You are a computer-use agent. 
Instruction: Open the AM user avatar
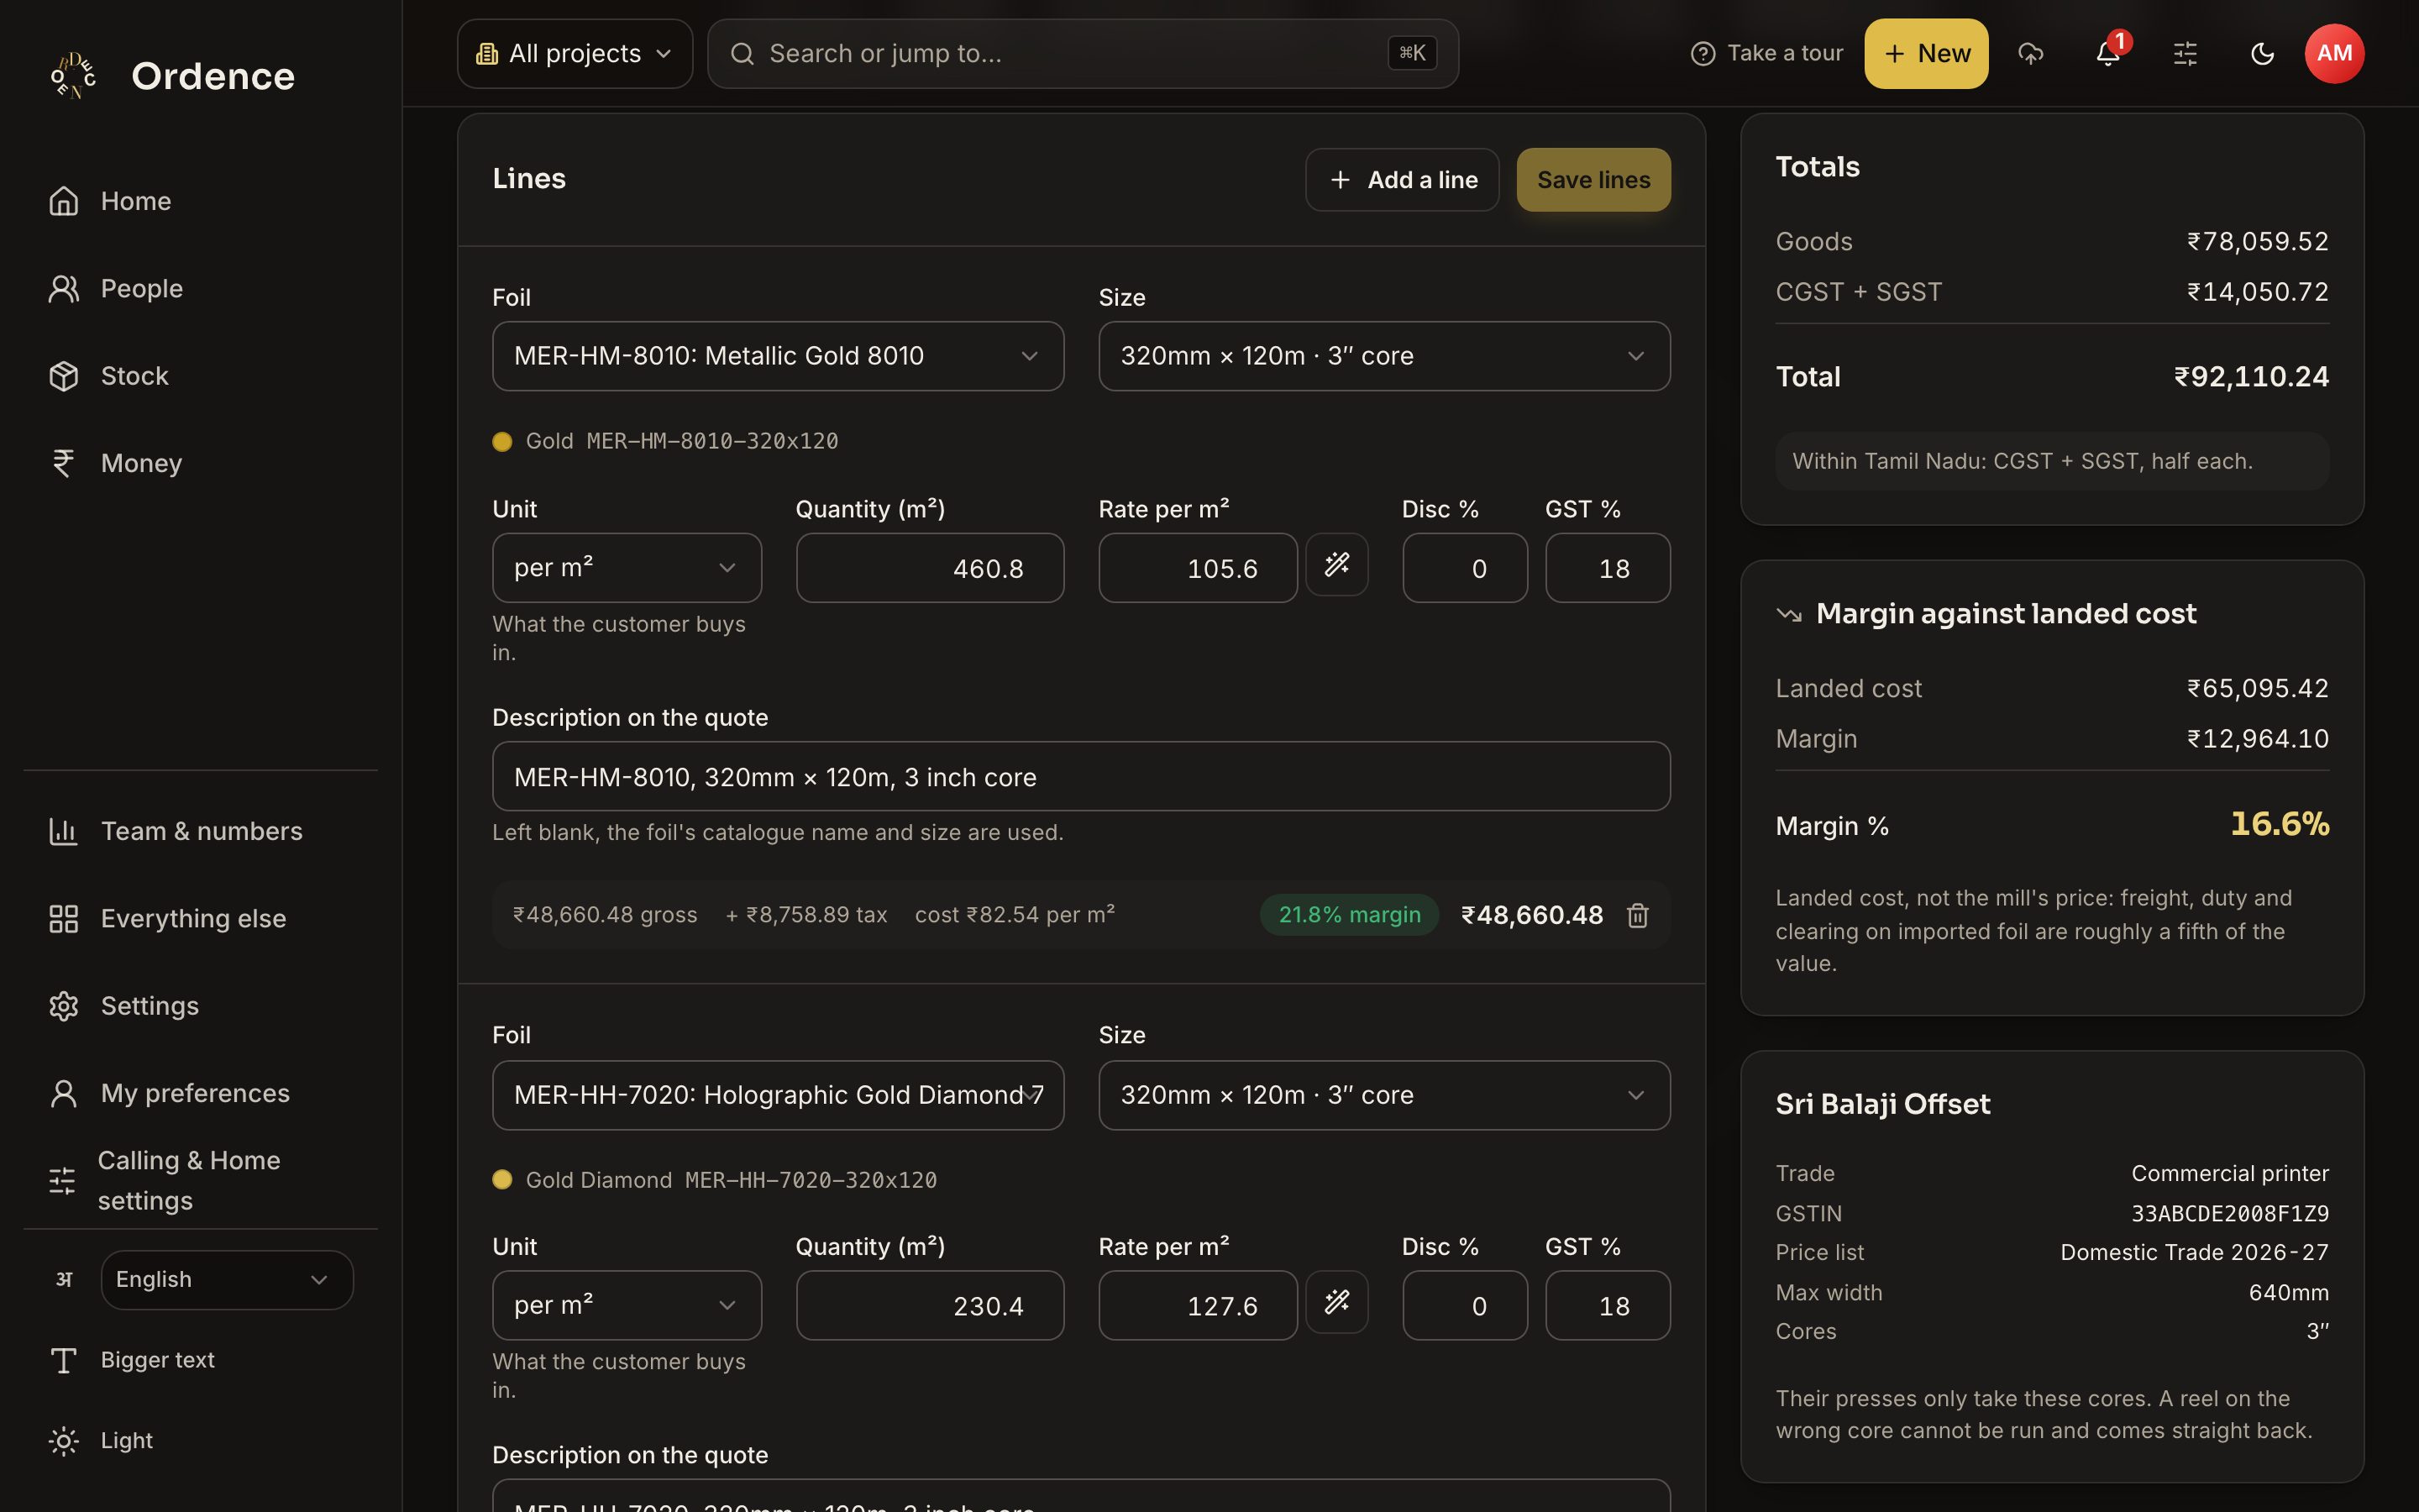tap(2334, 53)
